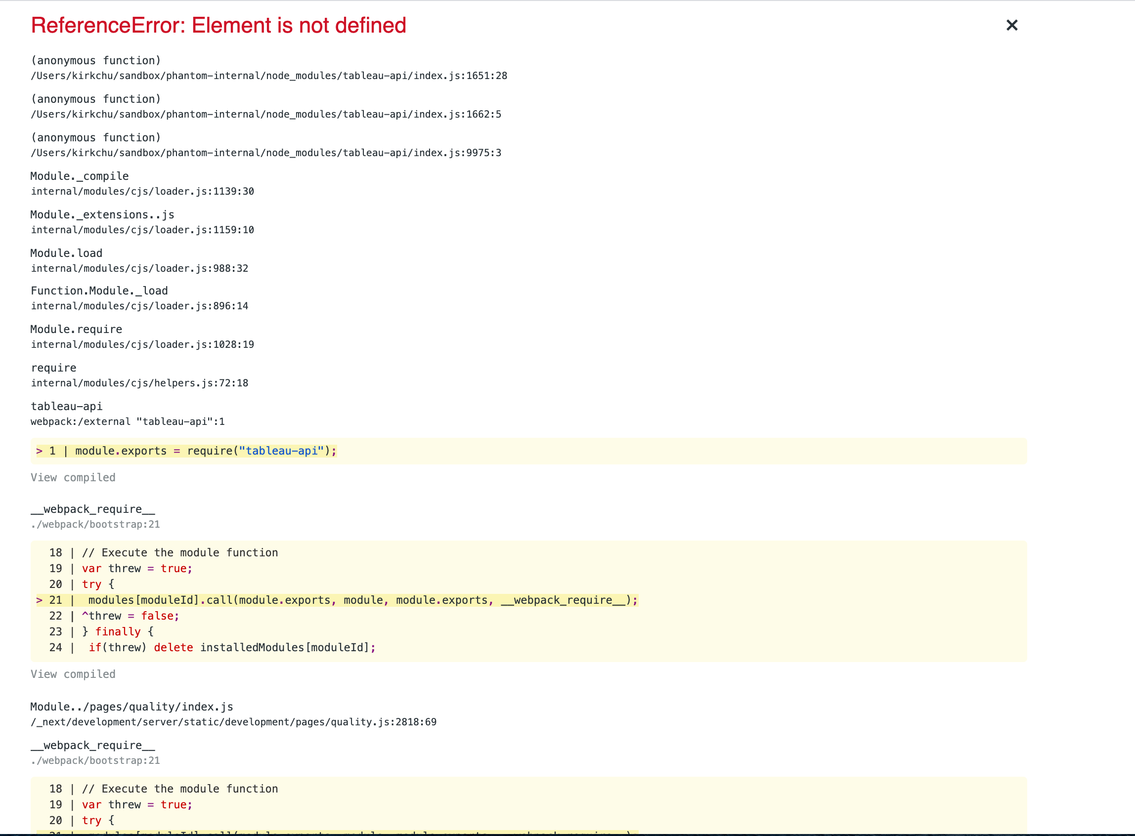
Task: Select the Module._extensions..js frame
Action: click(102, 214)
